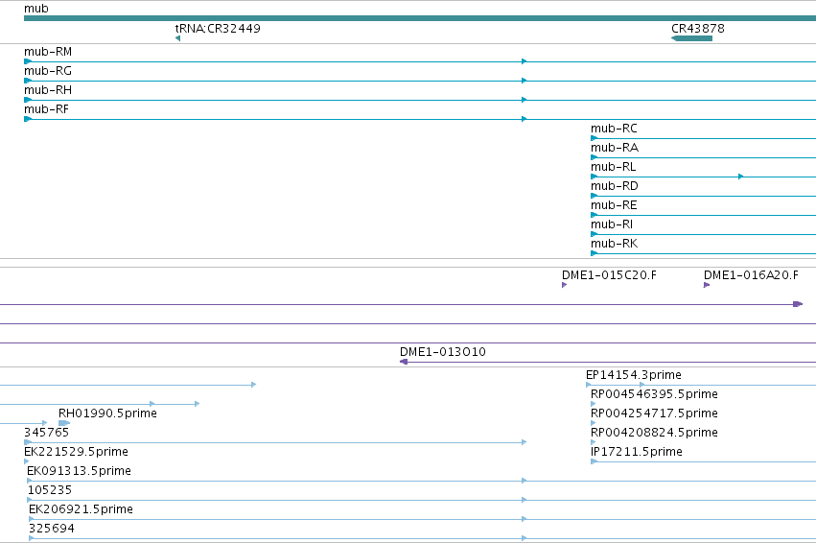Image resolution: width=816 pixels, height=543 pixels.
Task: Click DME1-016A20.F purple arrow glyph
Action: coord(706,285)
